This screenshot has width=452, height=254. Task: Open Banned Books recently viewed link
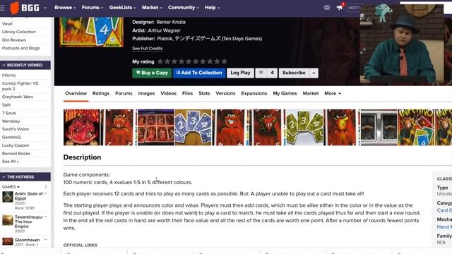(x=16, y=154)
